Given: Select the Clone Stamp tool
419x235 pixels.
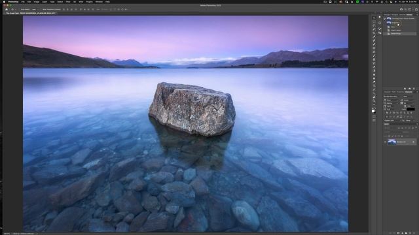Looking at the screenshot, I should (x=374, y=59).
